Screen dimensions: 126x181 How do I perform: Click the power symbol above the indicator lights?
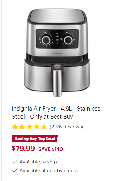click(x=57, y=34)
